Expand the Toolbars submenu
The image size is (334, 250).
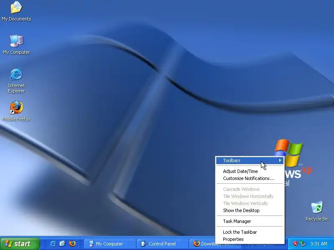[x=250, y=160]
